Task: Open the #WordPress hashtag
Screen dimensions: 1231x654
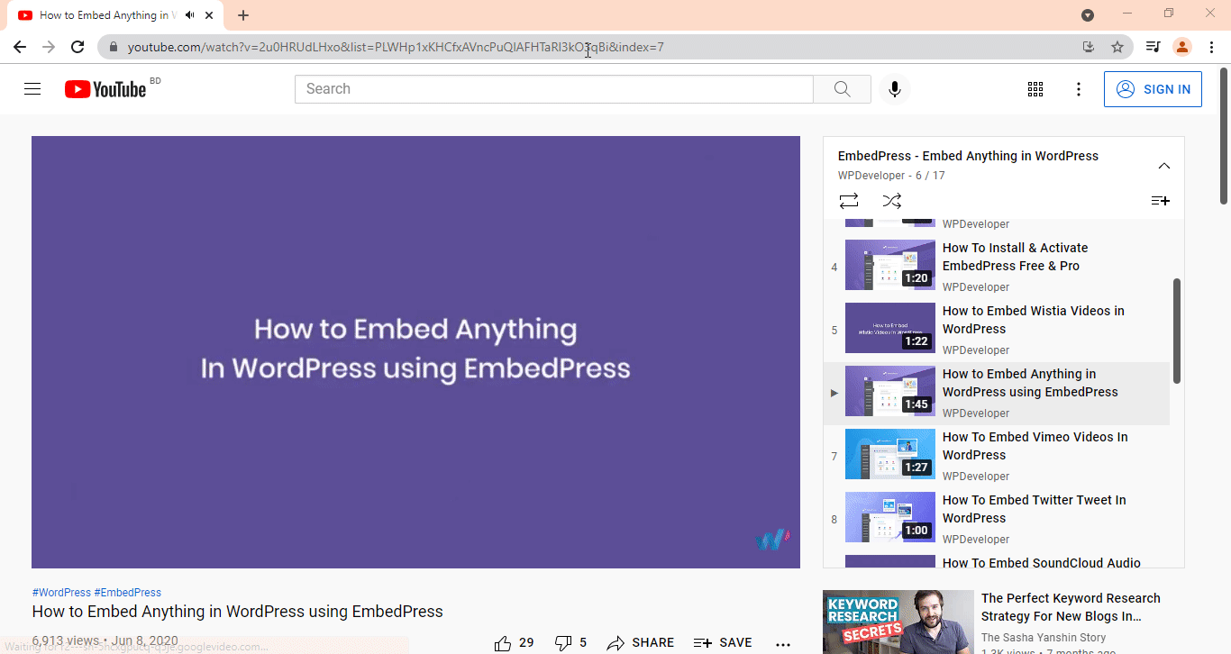Action: 61,593
